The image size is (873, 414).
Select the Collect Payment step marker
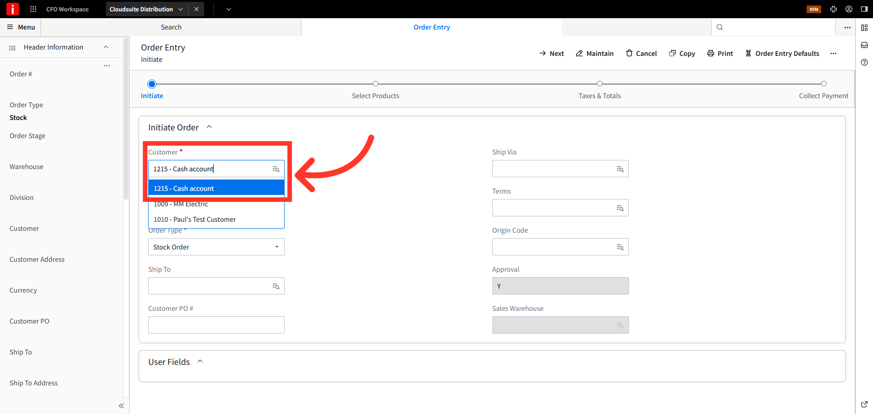pos(824,84)
